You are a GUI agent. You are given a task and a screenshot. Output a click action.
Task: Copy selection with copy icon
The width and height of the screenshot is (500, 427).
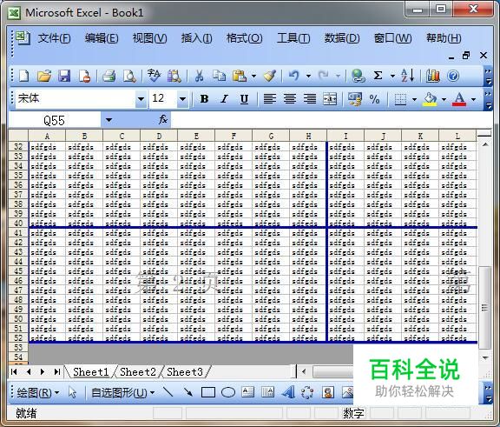pos(219,76)
